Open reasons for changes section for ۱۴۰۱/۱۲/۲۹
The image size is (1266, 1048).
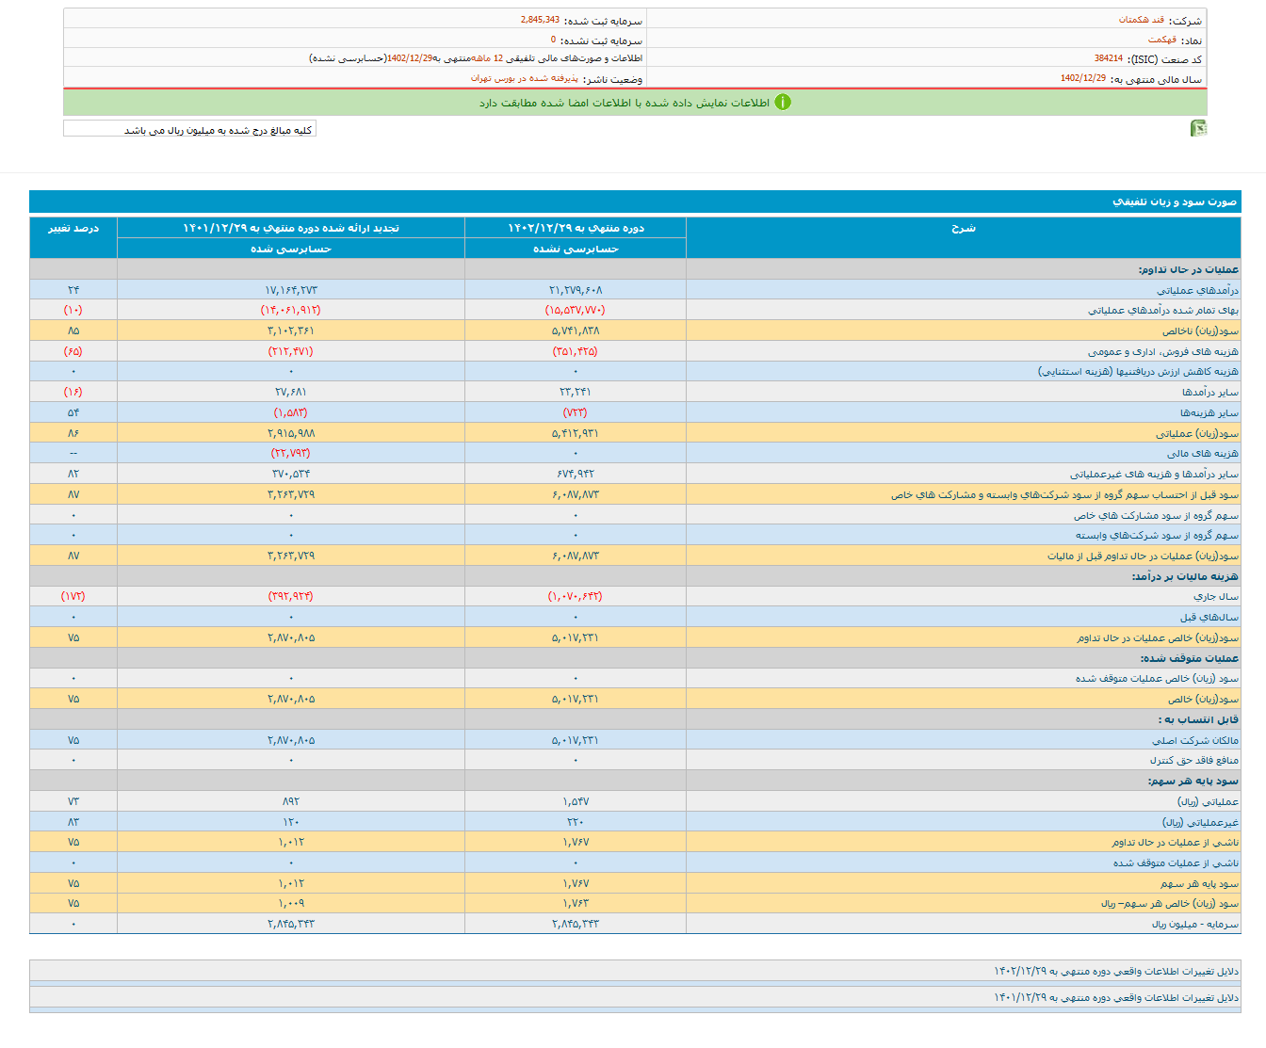pos(1115,997)
